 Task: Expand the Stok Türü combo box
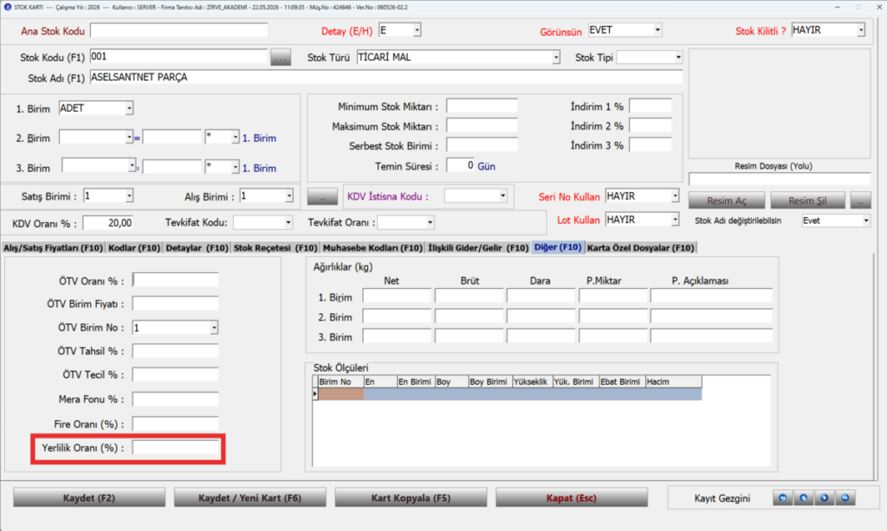pos(556,57)
